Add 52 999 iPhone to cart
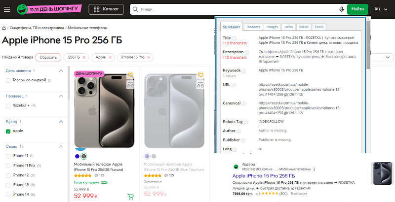This screenshot has width=395, height=202. pos(130,197)
